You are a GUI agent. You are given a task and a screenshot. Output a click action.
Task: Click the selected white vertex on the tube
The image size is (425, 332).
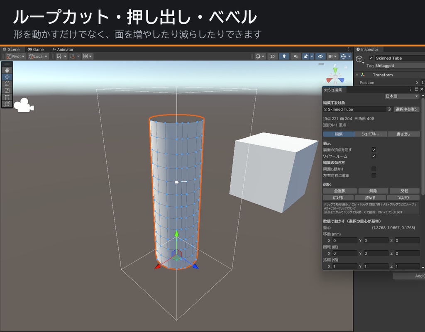click(x=176, y=182)
